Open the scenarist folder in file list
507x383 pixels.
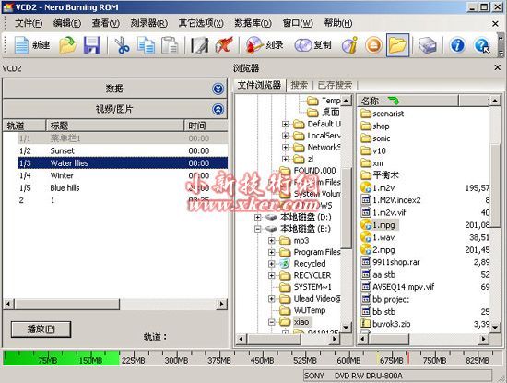tap(383, 114)
